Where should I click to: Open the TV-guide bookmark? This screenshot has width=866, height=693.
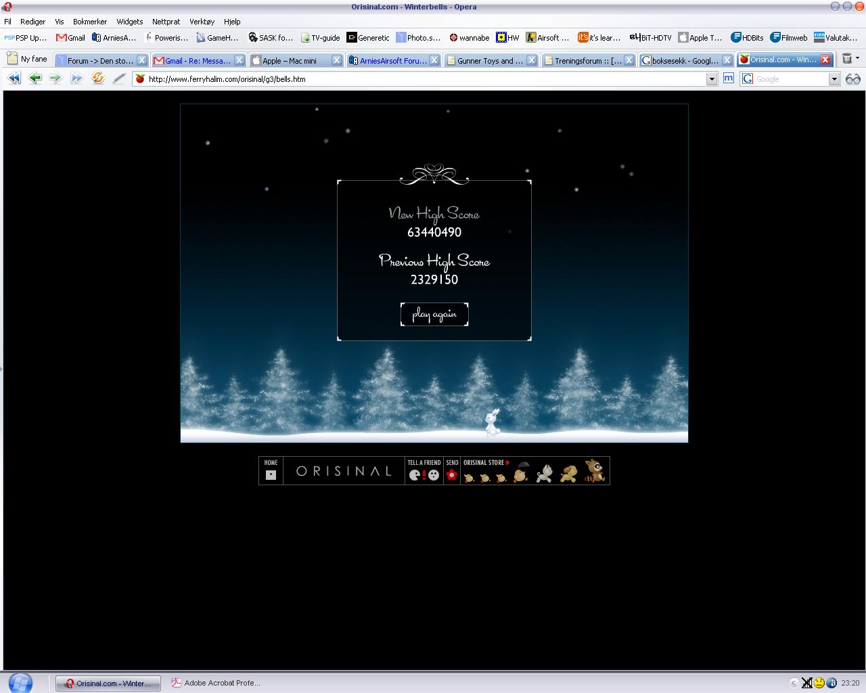pyautogui.click(x=320, y=38)
